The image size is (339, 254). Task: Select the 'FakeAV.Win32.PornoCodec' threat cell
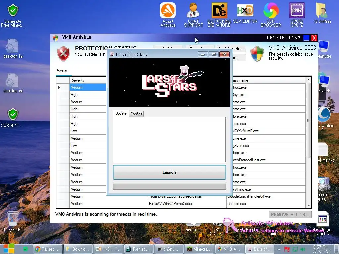(x=187, y=204)
